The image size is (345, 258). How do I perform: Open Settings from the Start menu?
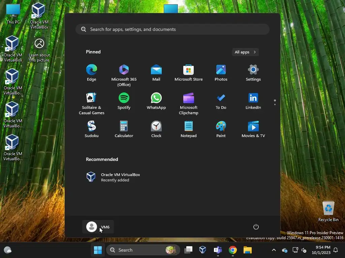tap(253, 73)
